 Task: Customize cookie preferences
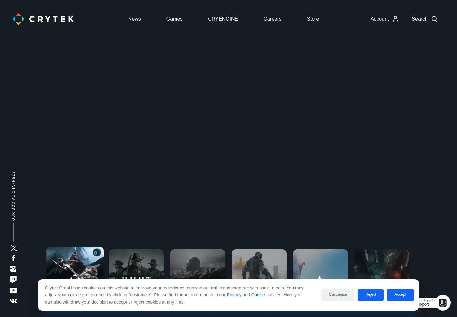(338, 295)
